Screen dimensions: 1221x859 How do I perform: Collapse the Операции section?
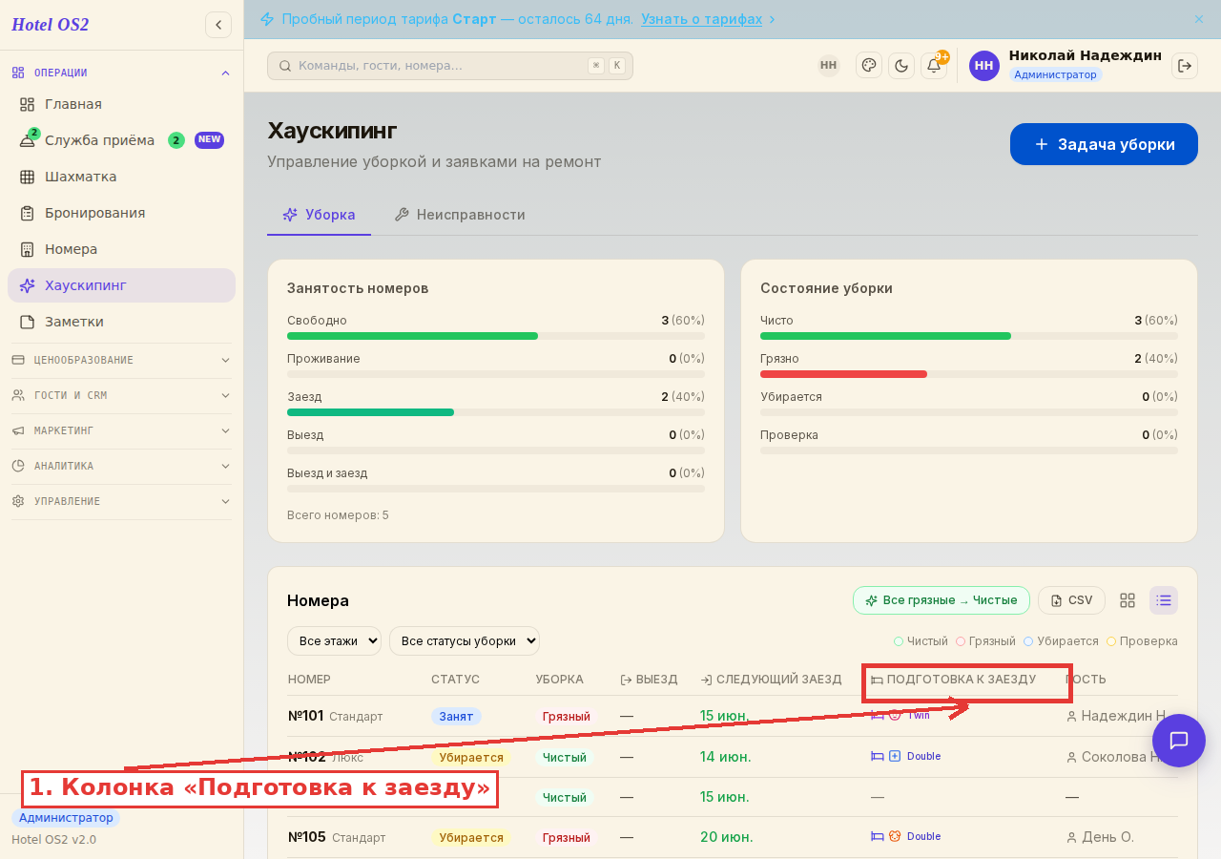(x=121, y=73)
